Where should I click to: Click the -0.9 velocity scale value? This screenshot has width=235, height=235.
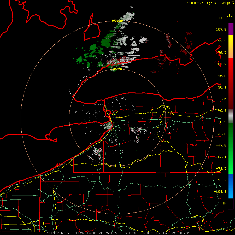[222, 111]
